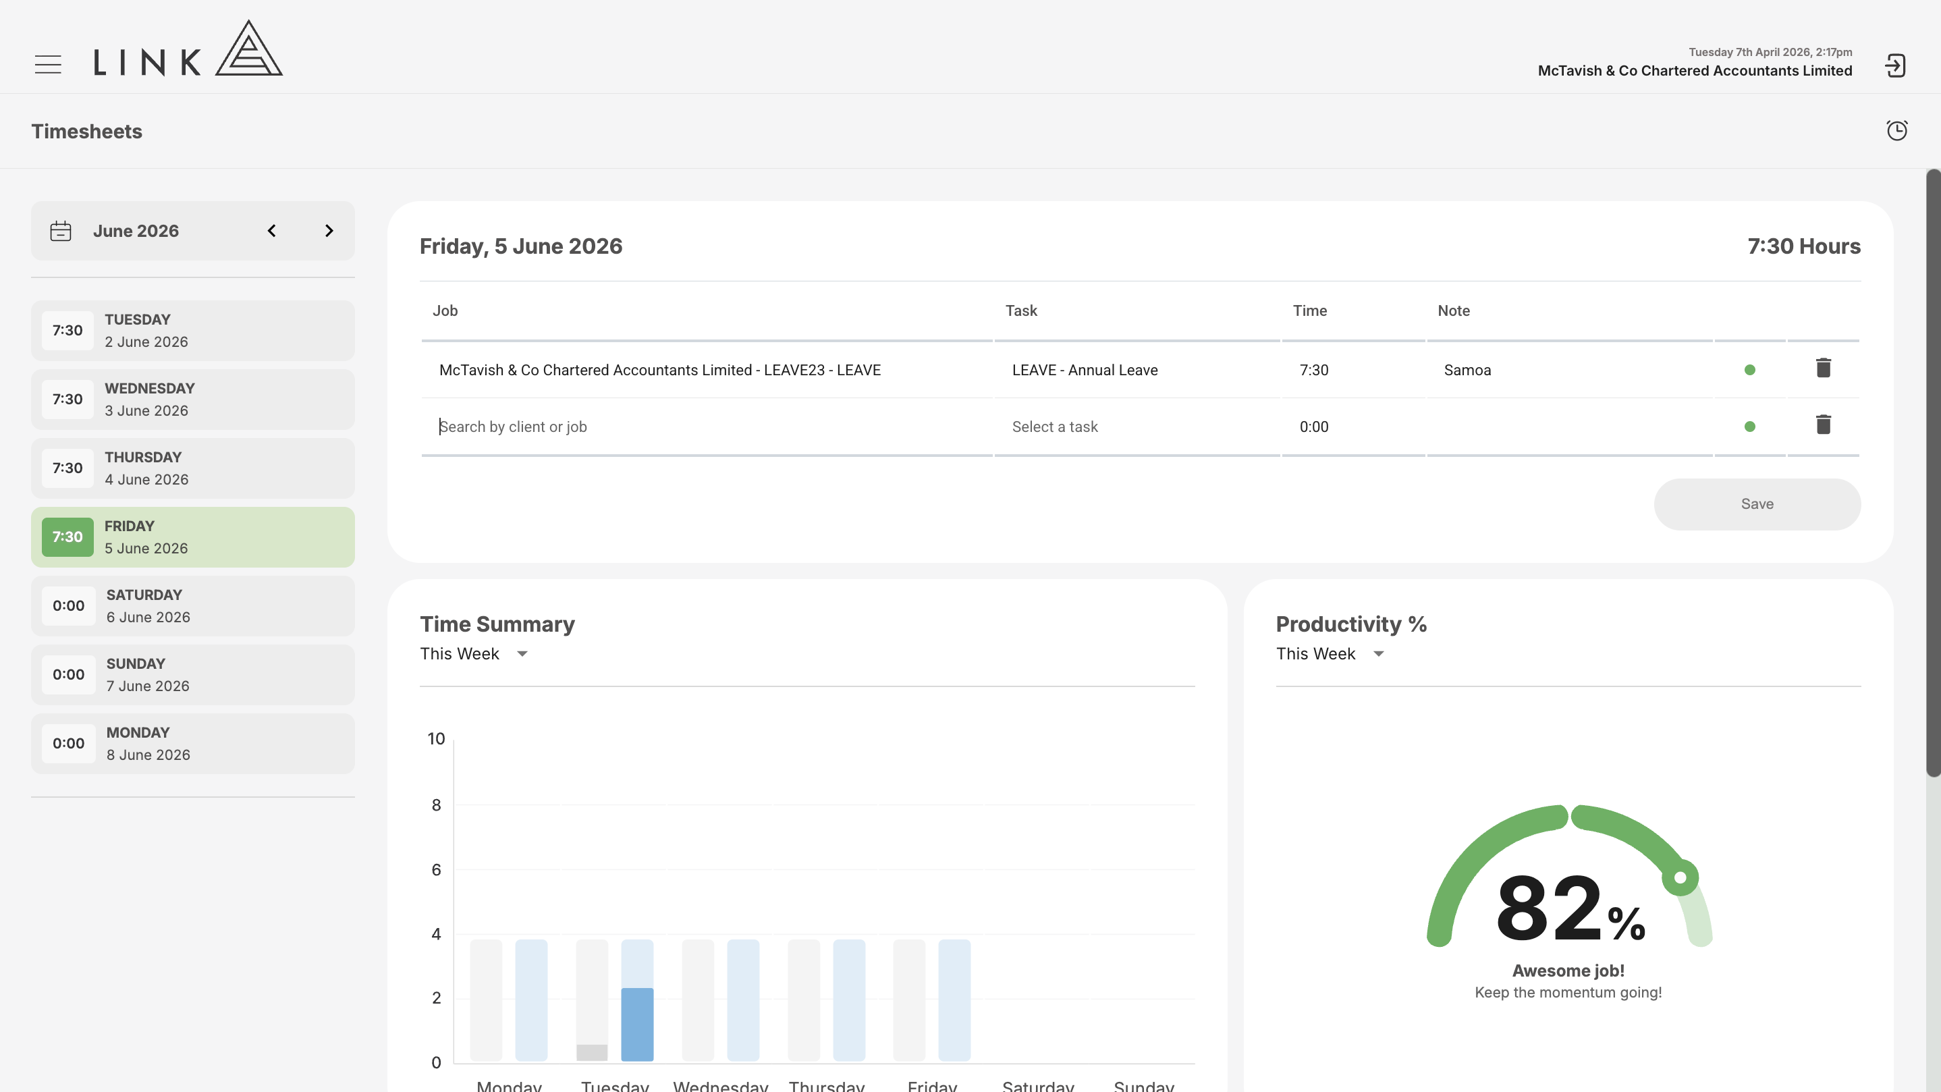The image size is (1941, 1092).
Task: Open the hamburger navigation menu
Action: point(48,64)
